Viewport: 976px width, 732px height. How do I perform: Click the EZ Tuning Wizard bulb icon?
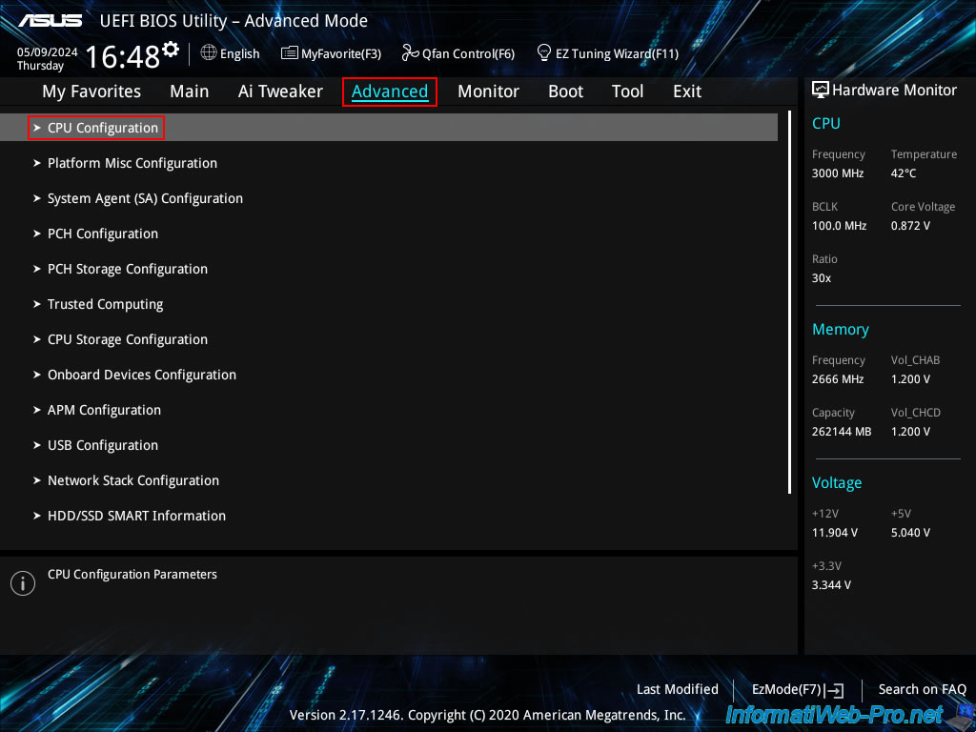tap(544, 52)
